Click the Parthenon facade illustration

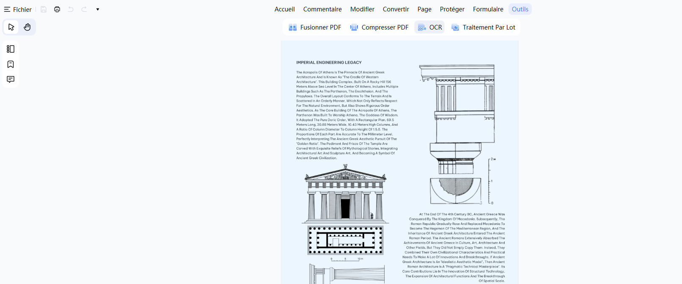(x=345, y=194)
